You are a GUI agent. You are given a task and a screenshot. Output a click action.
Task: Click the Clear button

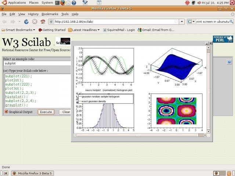click(x=65, y=112)
